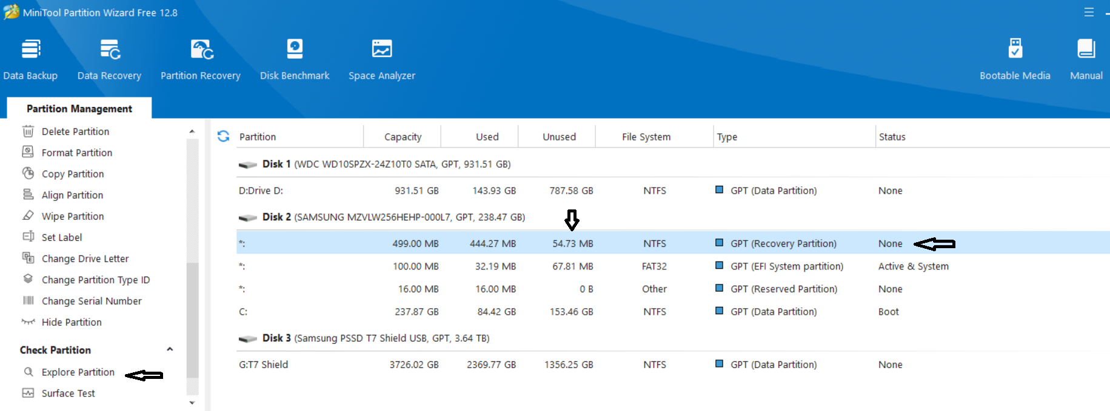Click the Disk 2 SAMSUNG header text
This screenshot has height=411, width=1110.
click(x=394, y=217)
